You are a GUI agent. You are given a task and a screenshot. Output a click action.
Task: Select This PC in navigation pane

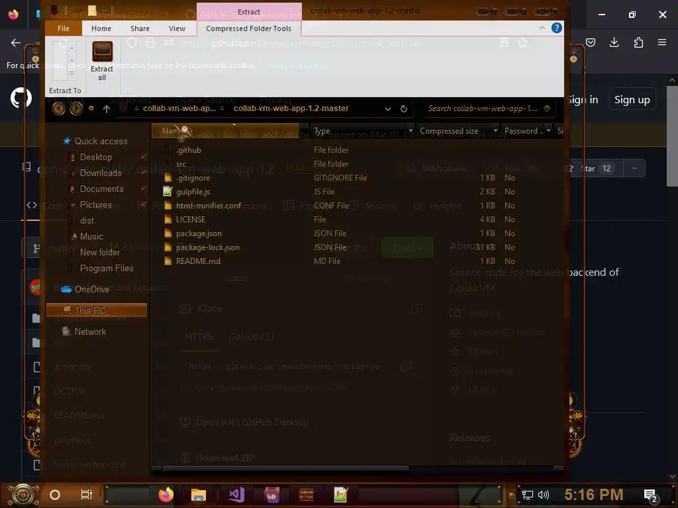(97, 310)
